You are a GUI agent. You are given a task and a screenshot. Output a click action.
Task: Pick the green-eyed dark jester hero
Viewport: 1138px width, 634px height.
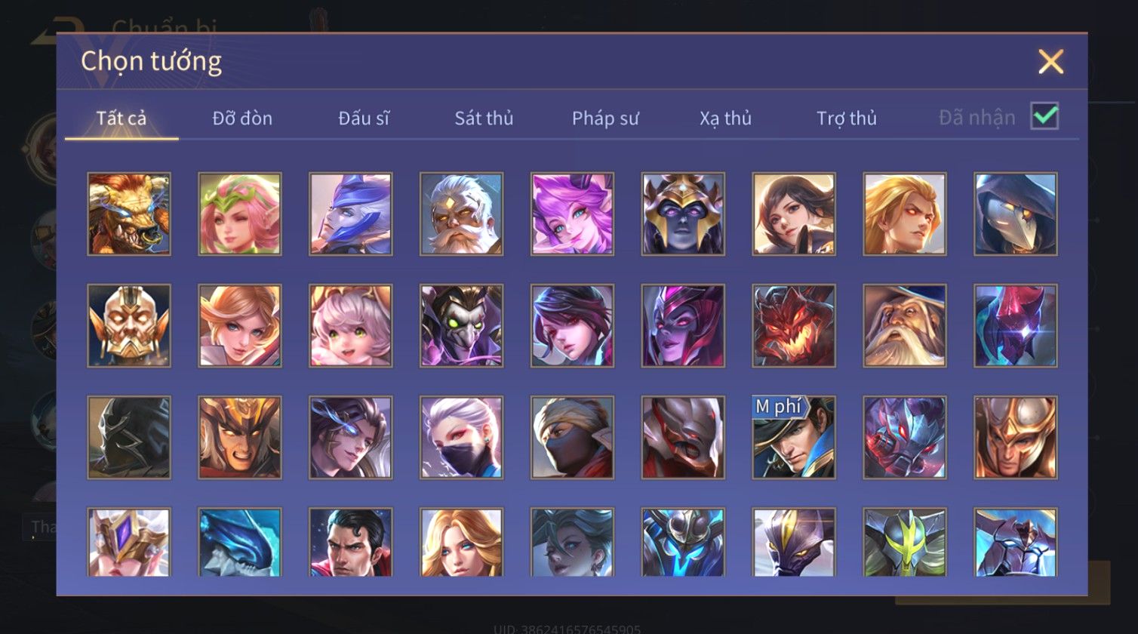(x=462, y=325)
